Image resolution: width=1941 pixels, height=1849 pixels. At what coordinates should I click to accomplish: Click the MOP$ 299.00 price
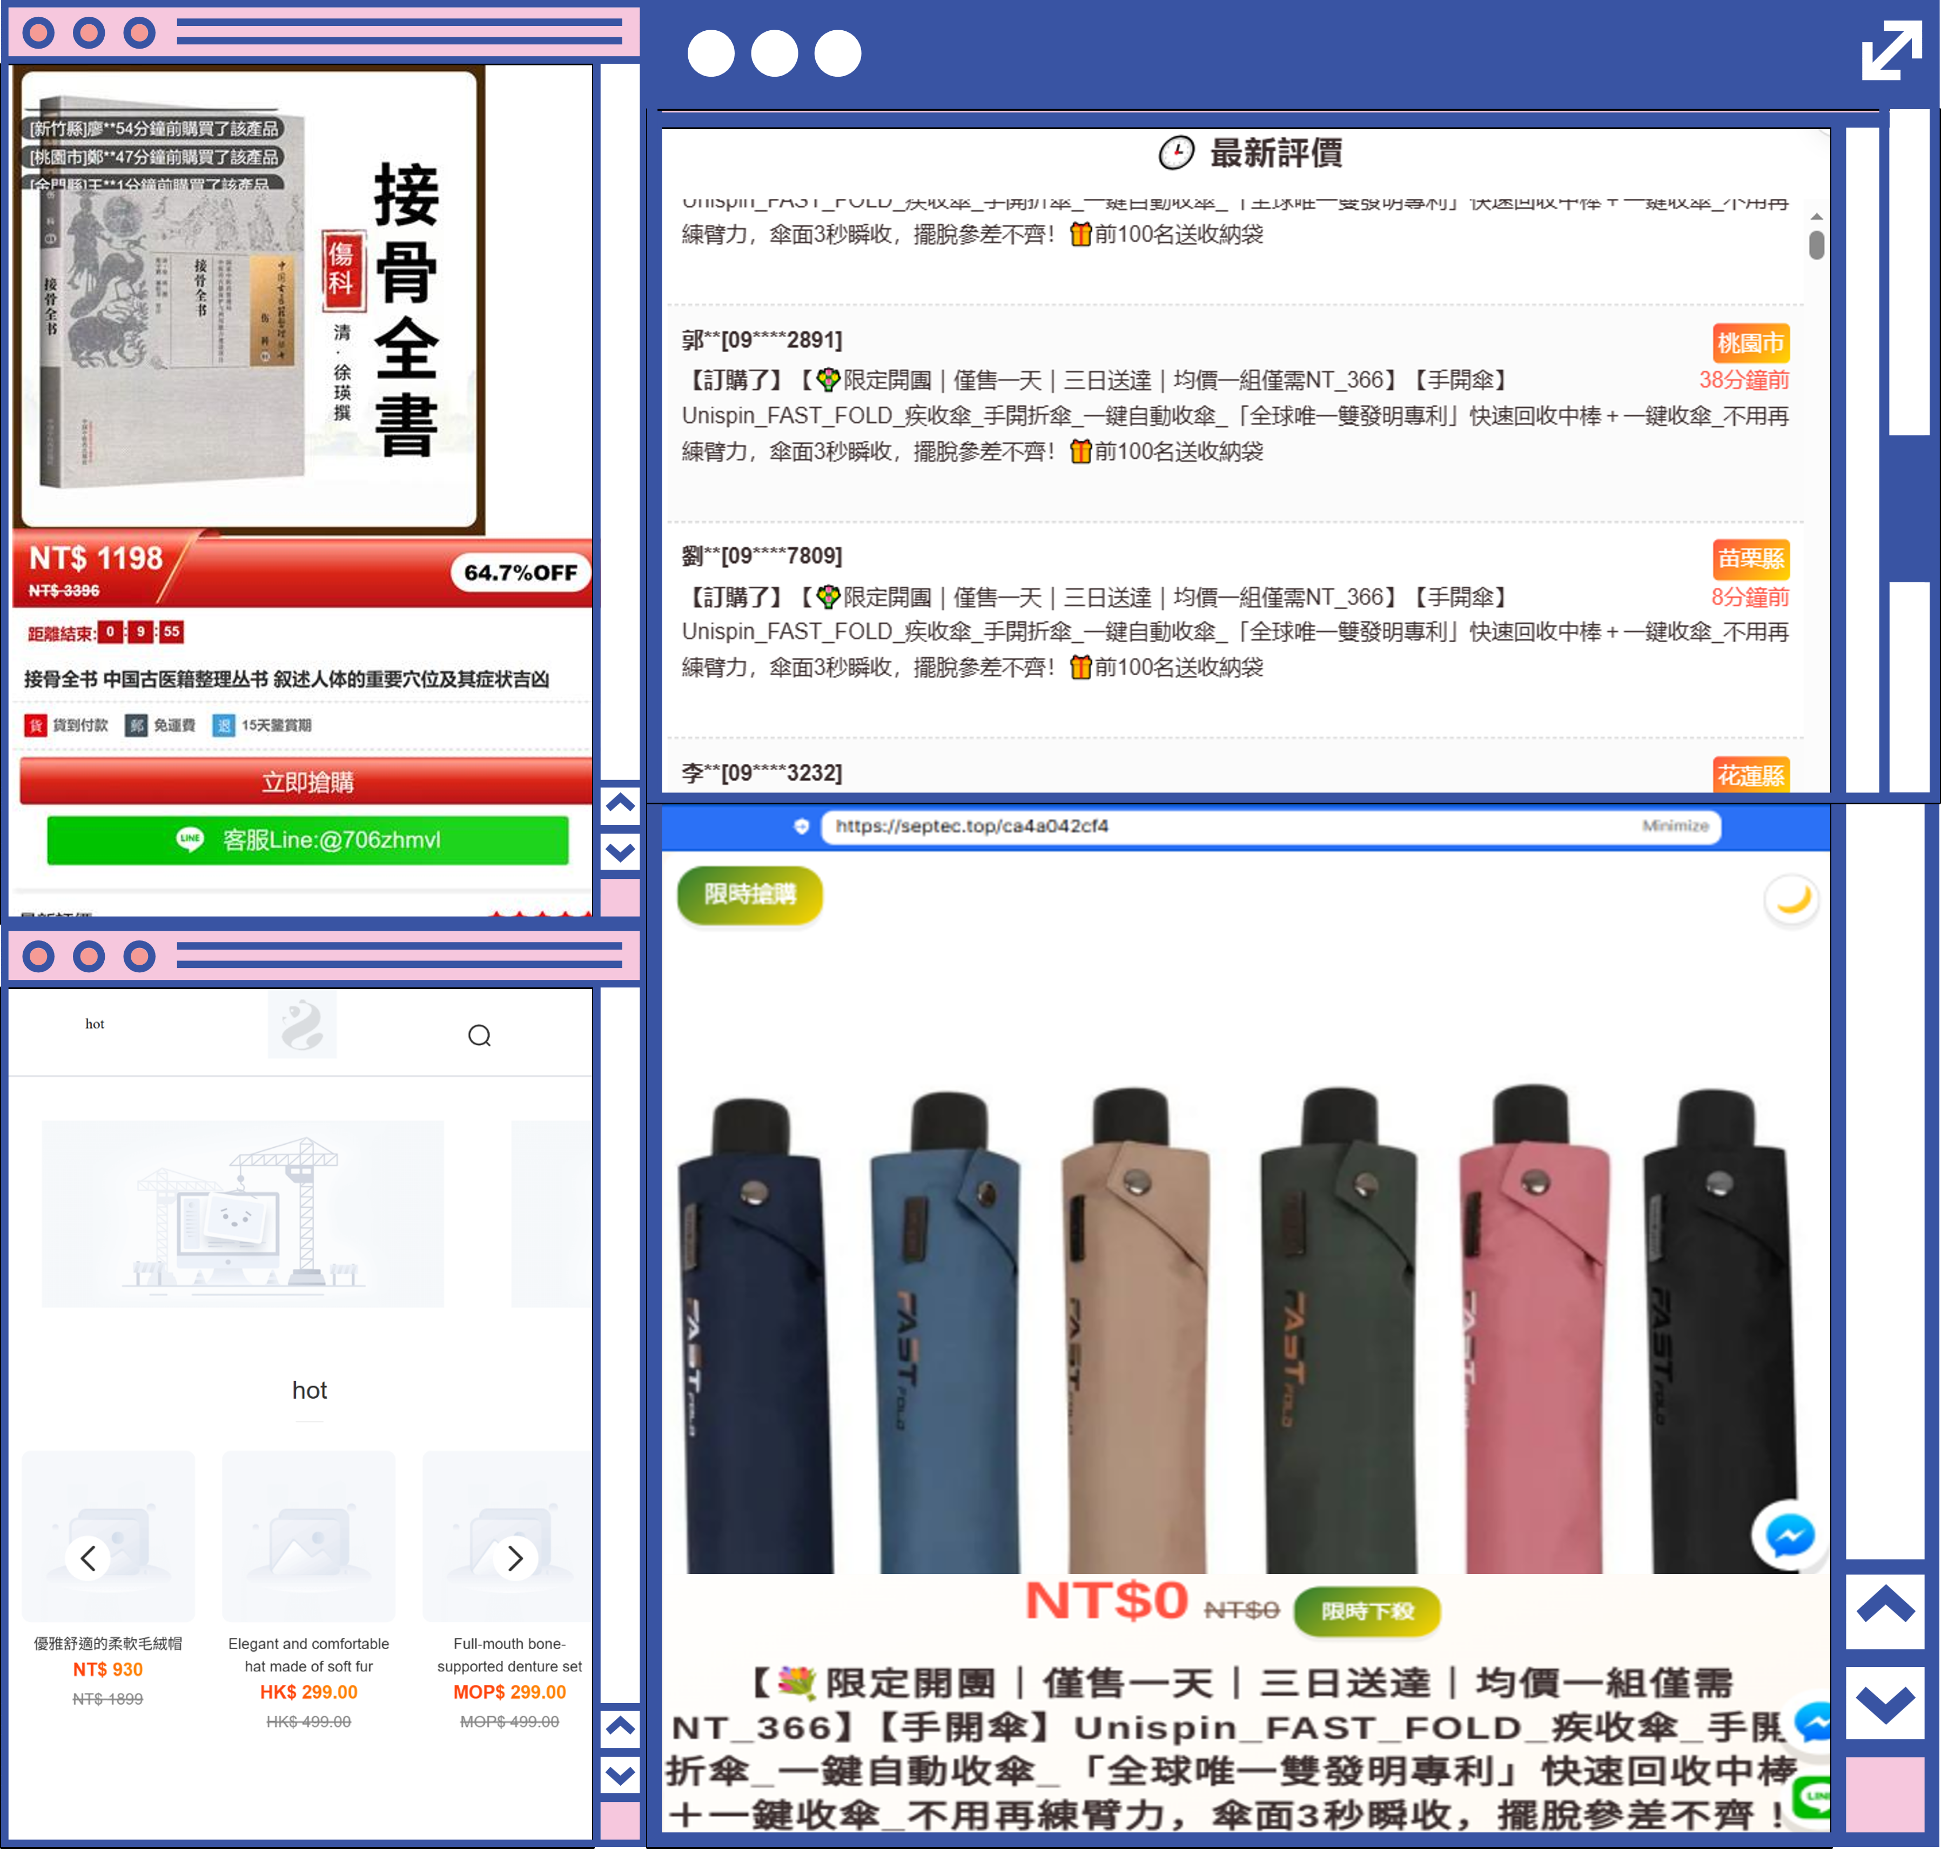(x=509, y=1692)
